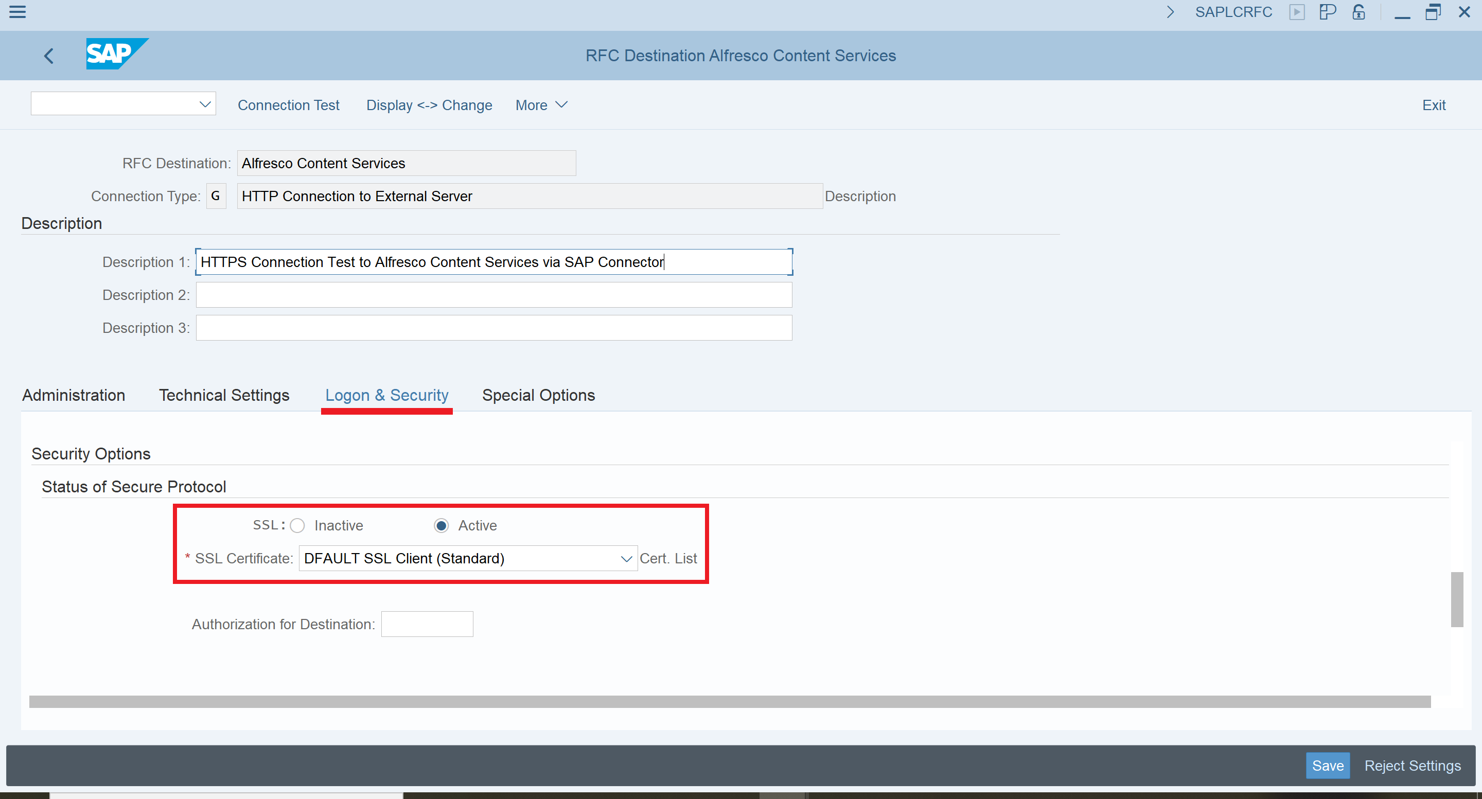Click the back arrow beside SAP logo
This screenshot has height=799, width=1482.
click(49, 56)
